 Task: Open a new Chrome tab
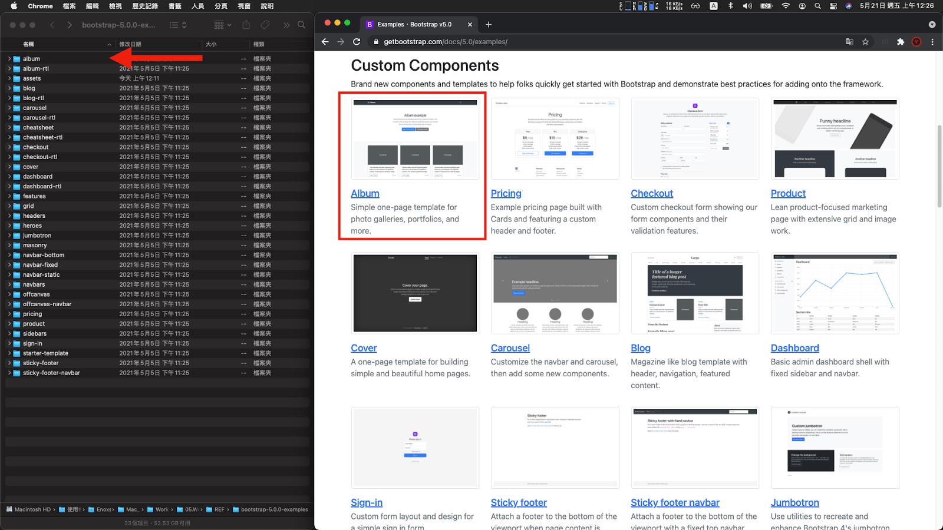click(489, 24)
